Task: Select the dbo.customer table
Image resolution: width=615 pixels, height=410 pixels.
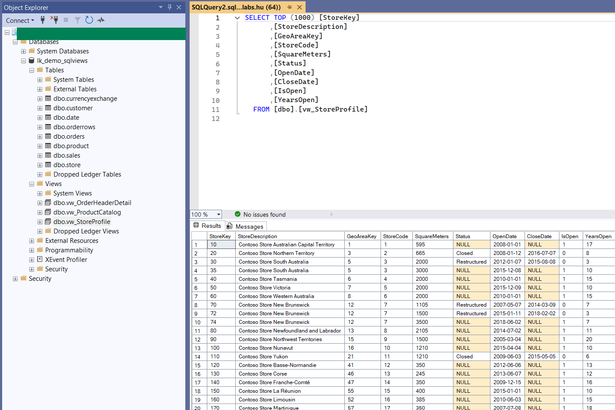Action: coord(73,108)
